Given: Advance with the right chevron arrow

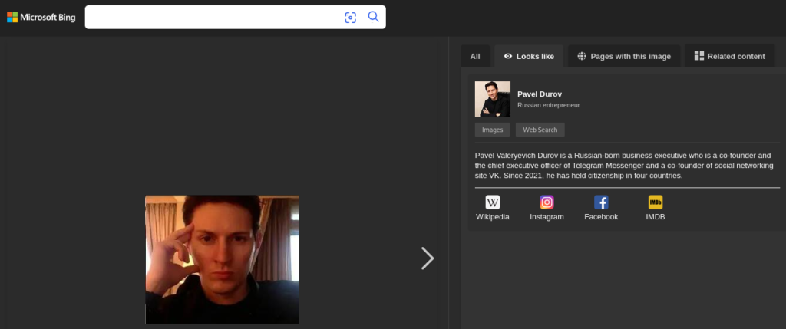Looking at the screenshot, I should 428,258.
